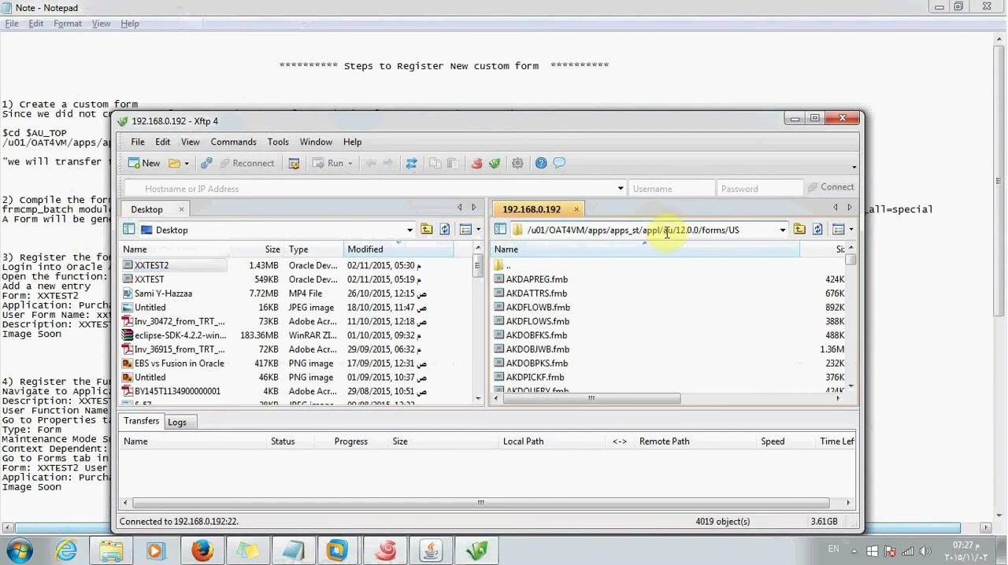
Task: Click the connect (link) icon in toolbar
Action: click(206, 164)
